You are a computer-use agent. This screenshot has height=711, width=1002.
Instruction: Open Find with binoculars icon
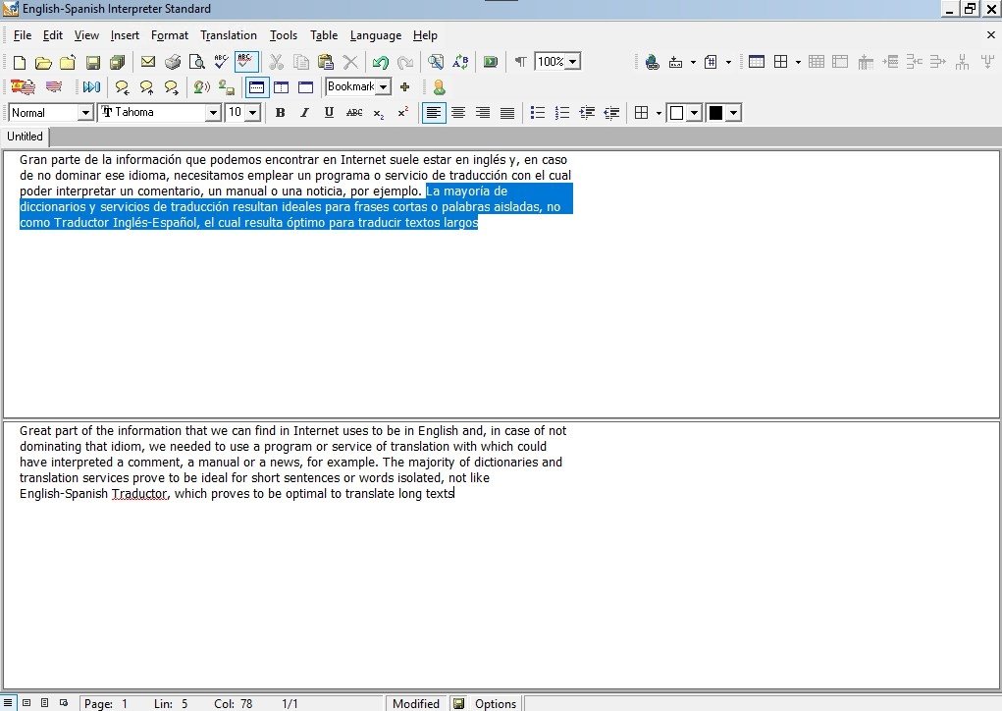pos(435,62)
